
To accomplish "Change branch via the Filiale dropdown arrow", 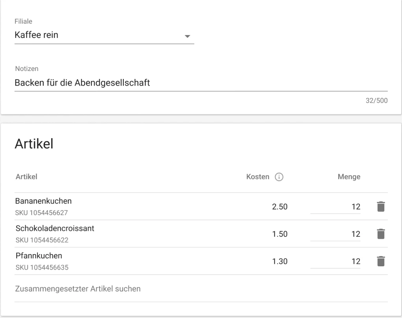I will coord(188,36).
